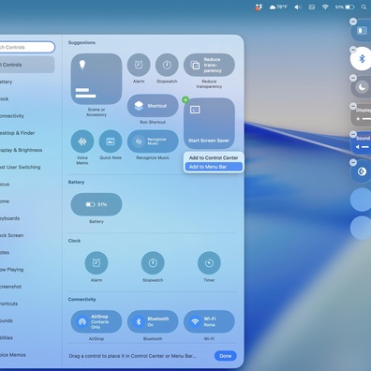Viewport: 371px width, 371px height.
Task: Select the Alarm control under Suggestions
Action: (139, 65)
